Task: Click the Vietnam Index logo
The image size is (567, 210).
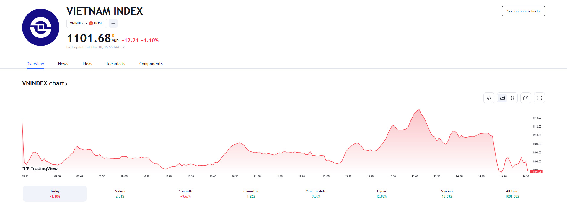Action: pos(41,27)
